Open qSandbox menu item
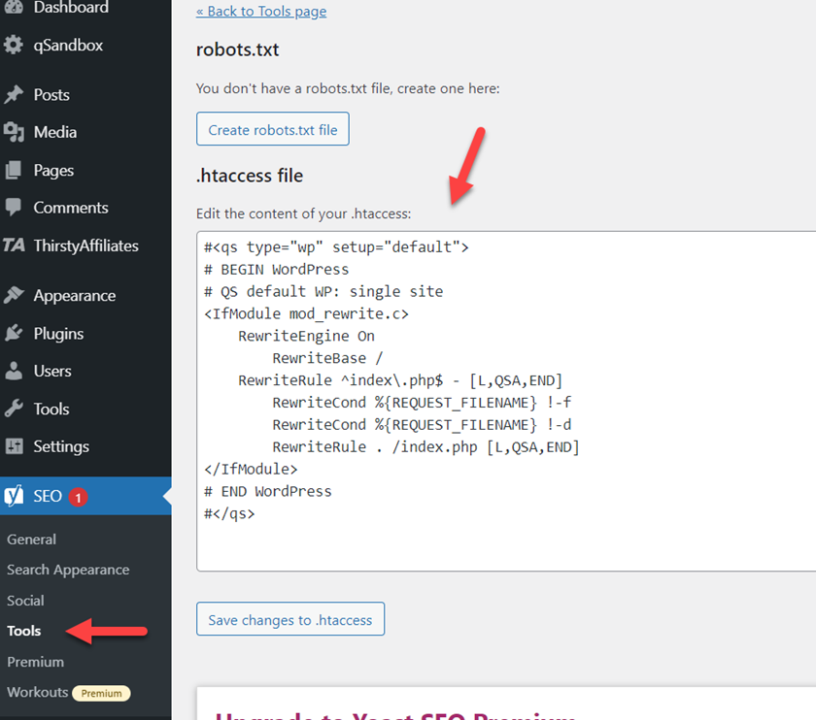816x720 pixels. tap(85, 46)
